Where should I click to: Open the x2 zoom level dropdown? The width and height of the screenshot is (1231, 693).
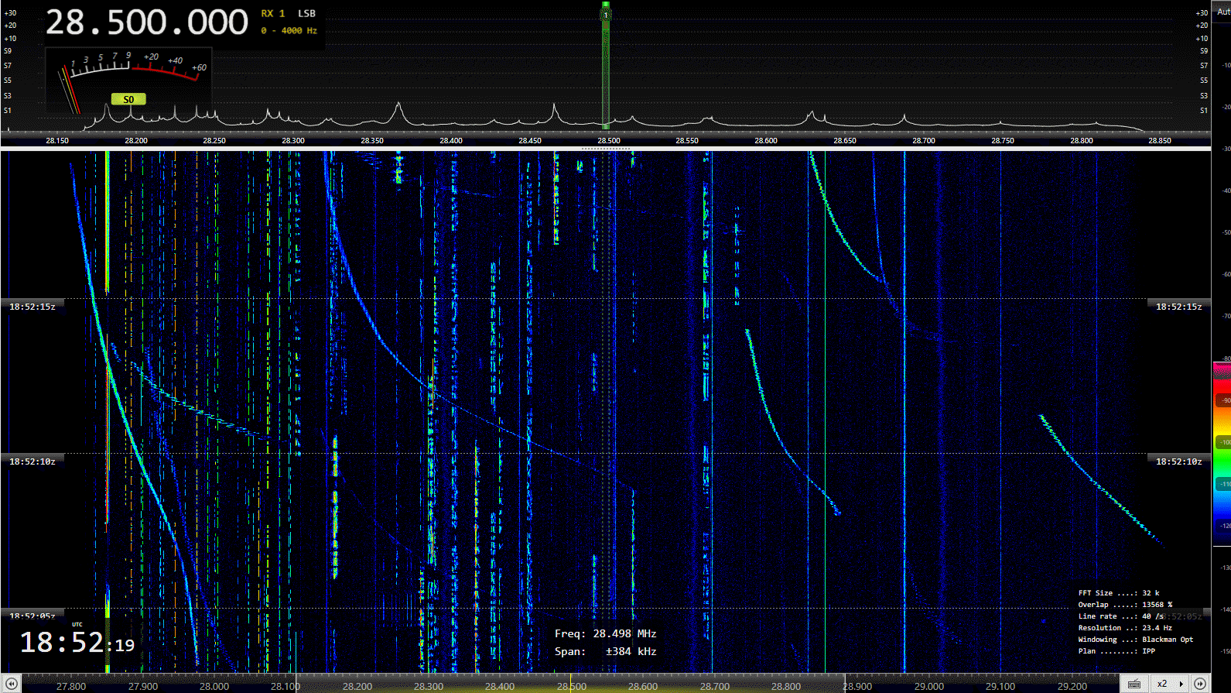pos(1170,684)
